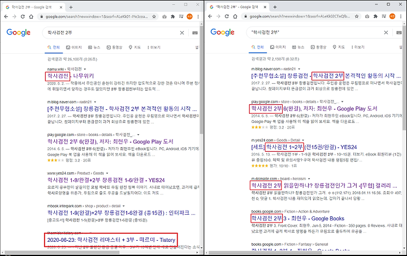Viewport: 407px width, 256px height.
Task: Bookmark page with star in left window
Action: (x=154, y=16)
